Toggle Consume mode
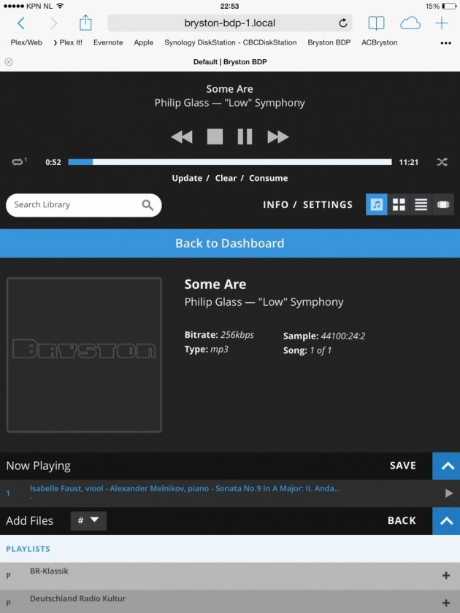 coord(269,178)
